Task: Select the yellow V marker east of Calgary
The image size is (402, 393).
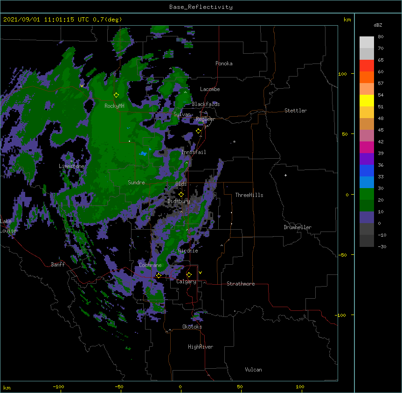Action: point(200,273)
